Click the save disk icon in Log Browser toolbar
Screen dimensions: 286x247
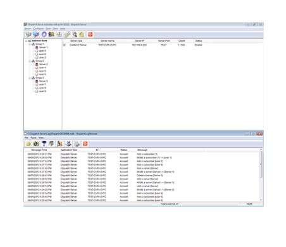pyautogui.click(x=68, y=143)
